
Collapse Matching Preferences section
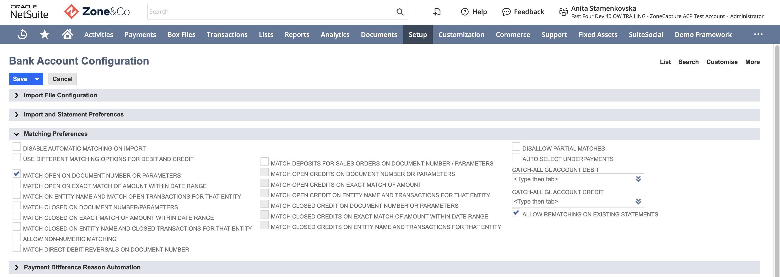17,134
